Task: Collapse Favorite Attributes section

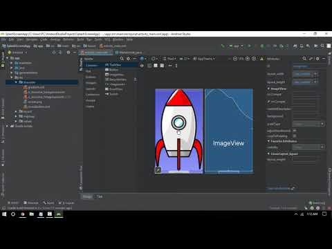Action: (x=268, y=141)
